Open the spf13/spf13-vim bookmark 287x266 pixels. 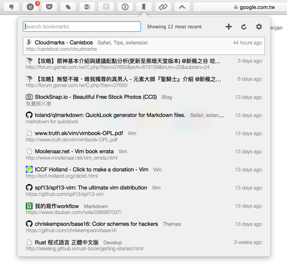pyautogui.click(x=91, y=187)
